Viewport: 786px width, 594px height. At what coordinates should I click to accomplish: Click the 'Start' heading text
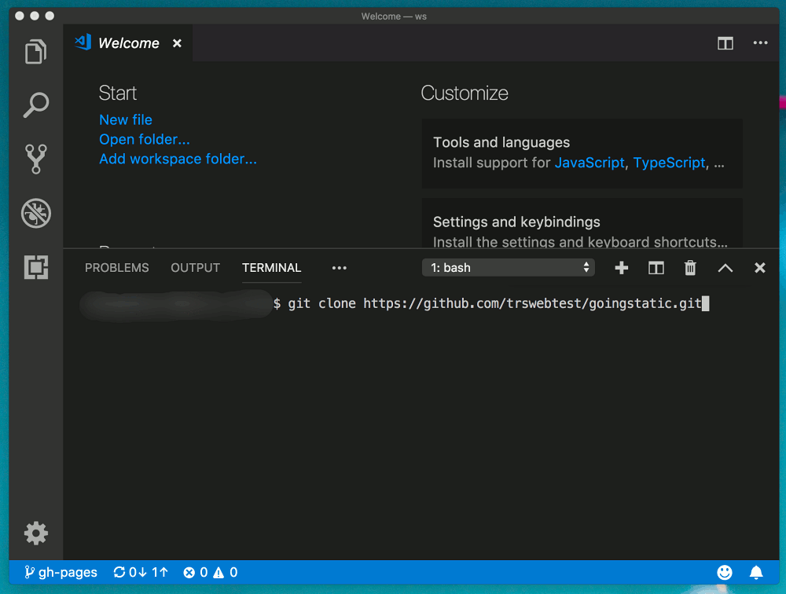click(x=118, y=93)
